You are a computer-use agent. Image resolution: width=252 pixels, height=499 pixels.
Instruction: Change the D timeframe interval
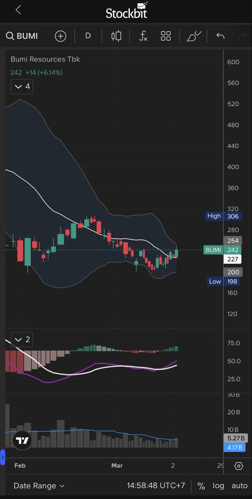(x=88, y=36)
